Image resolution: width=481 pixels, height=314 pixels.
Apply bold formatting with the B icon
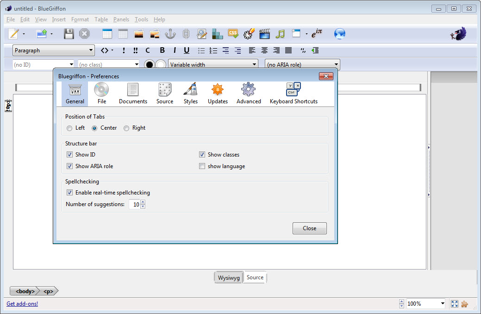click(x=162, y=50)
